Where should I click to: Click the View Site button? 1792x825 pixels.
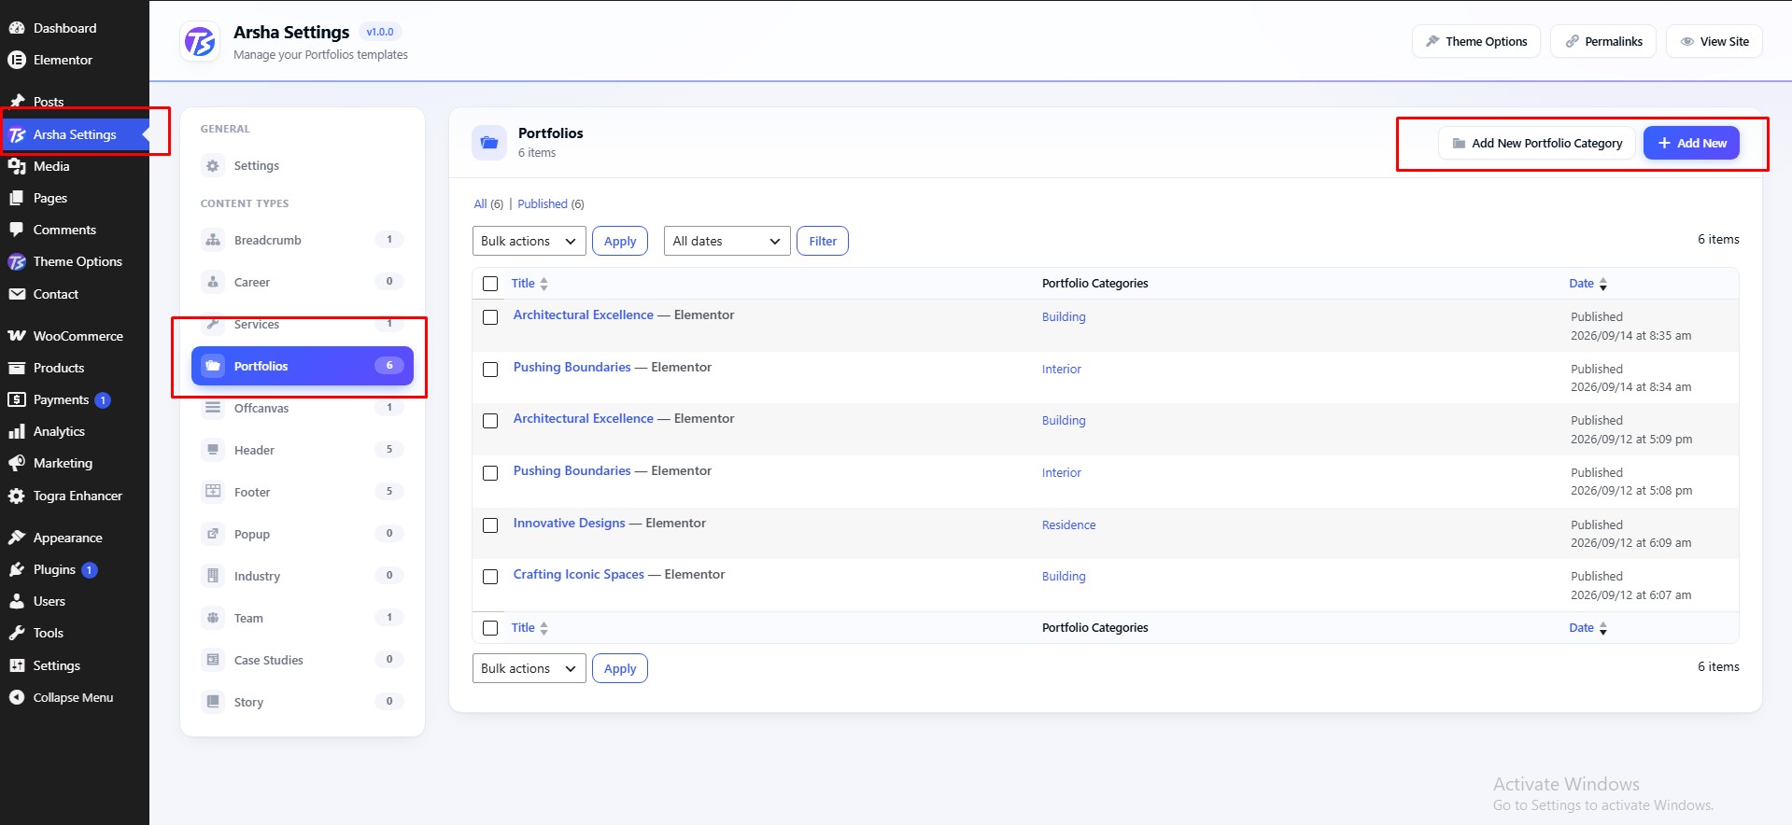point(1714,41)
